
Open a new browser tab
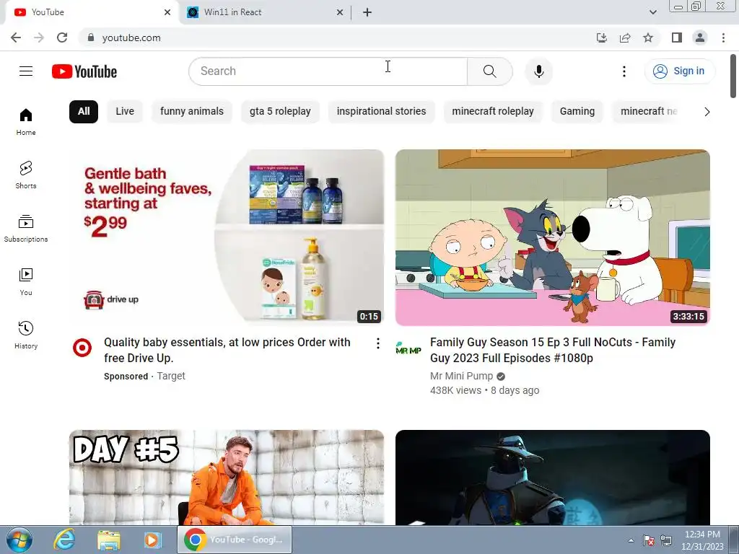pyautogui.click(x=367, y=12)
